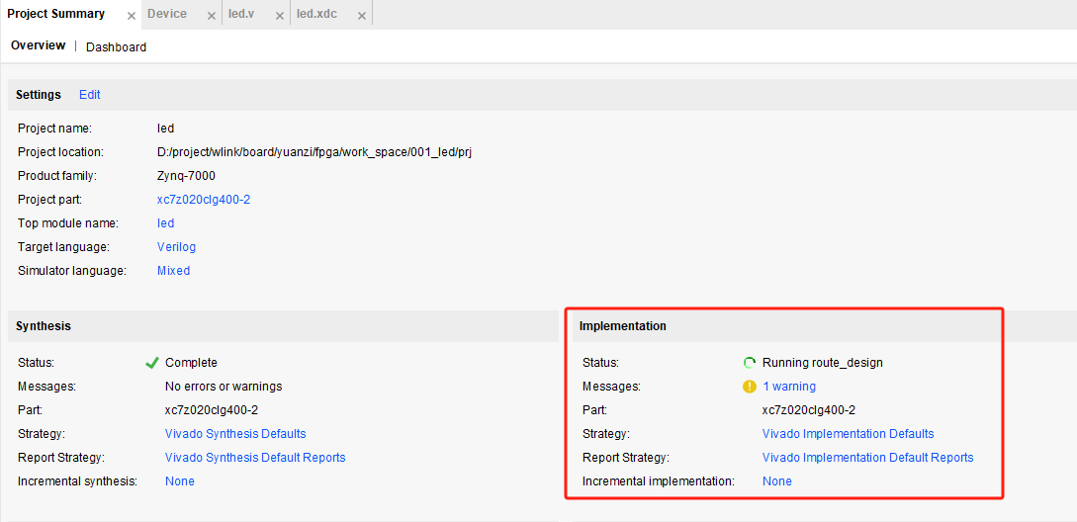The image size is (1077, 522).
Task: Open the 1 warning messages link
Action: click(x=789, y=387)
